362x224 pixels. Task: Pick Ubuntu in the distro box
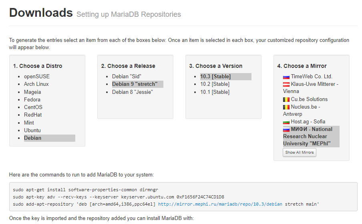pyautogui.click(x=32, y=130)
